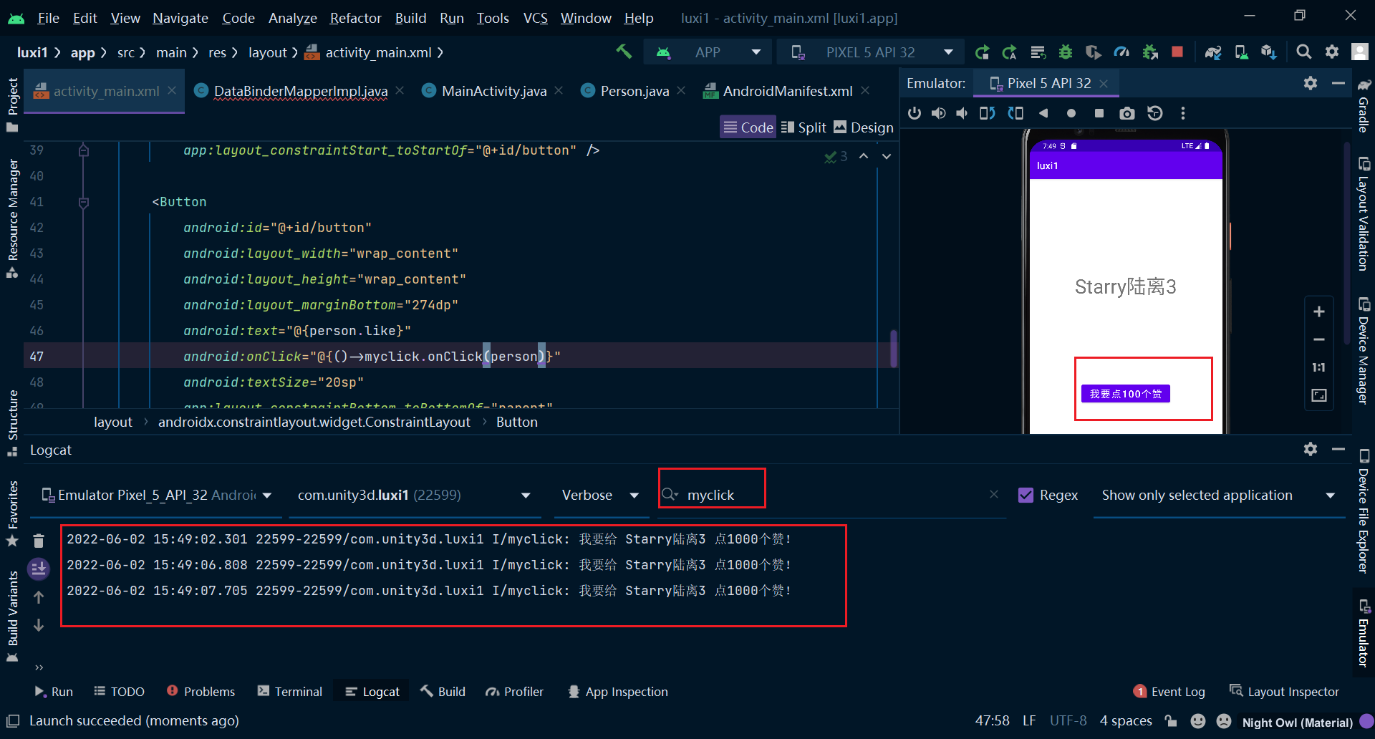Switch to Person.java tab
This screenshot has height=739, width=1375.
[x=635, y=91]
